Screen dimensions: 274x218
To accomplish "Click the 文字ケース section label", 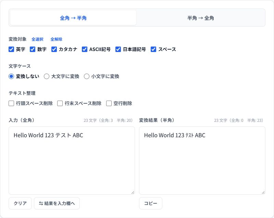I will pyautogui.click(x=20, y=66).
